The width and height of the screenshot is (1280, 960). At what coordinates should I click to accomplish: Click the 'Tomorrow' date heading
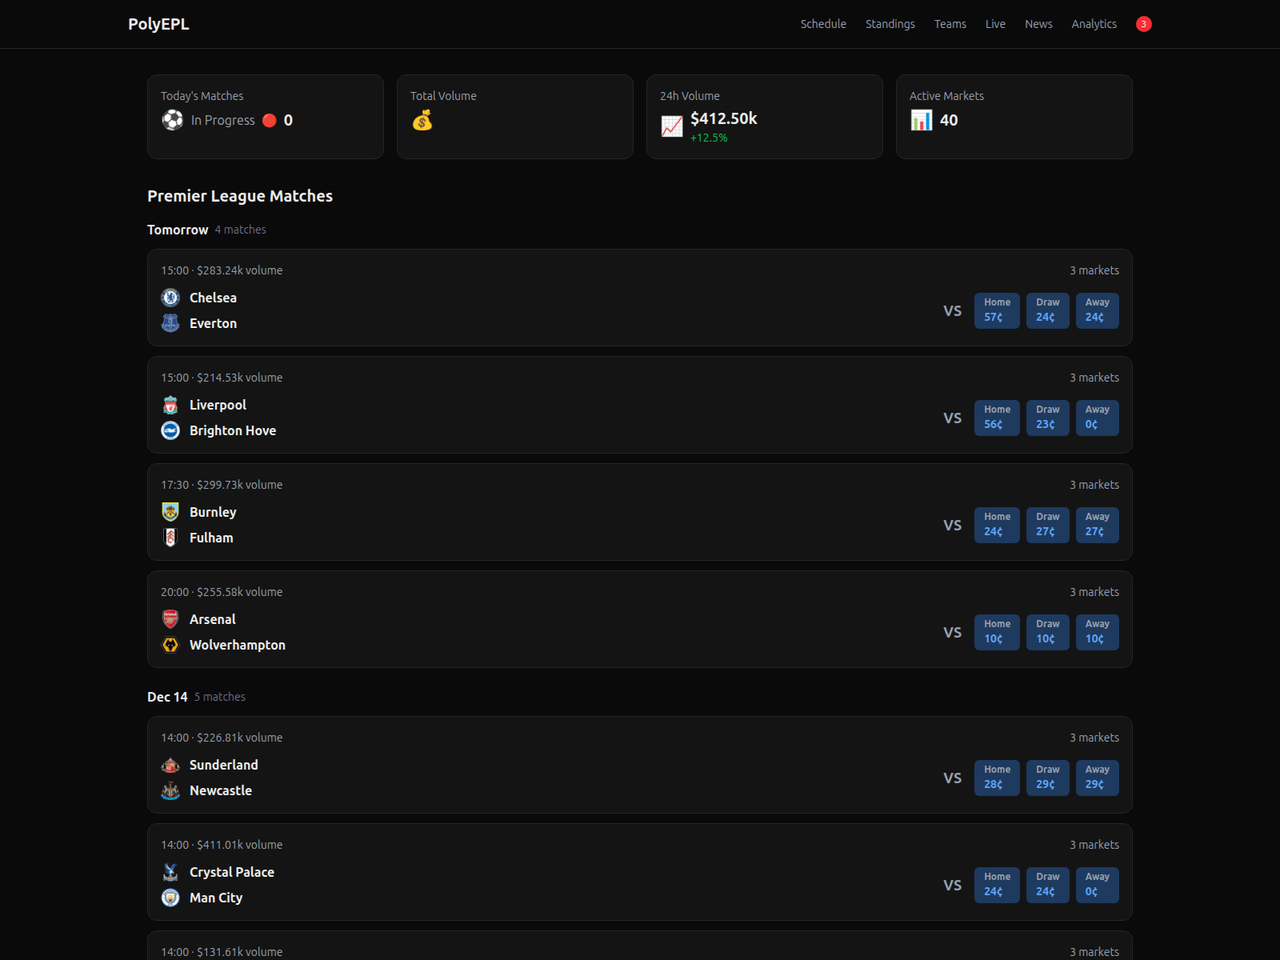pyautogui.click(x=178, y=230)
